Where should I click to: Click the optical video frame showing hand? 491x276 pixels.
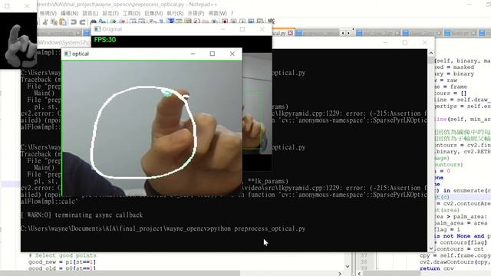pos(152,128)
